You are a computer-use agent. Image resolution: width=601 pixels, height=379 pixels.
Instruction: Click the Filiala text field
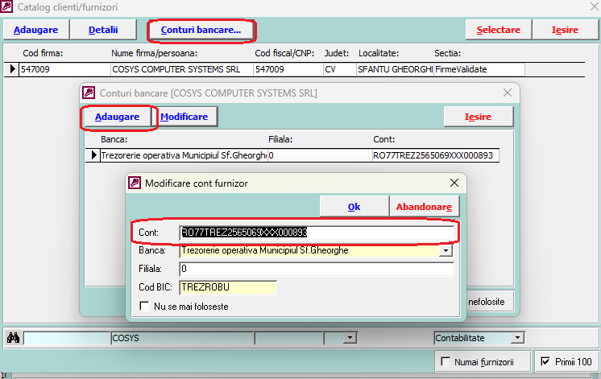316,269
